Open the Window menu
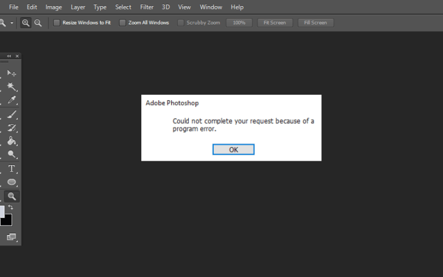This screenshot has width=443, height=277. [x=211, y=7]
